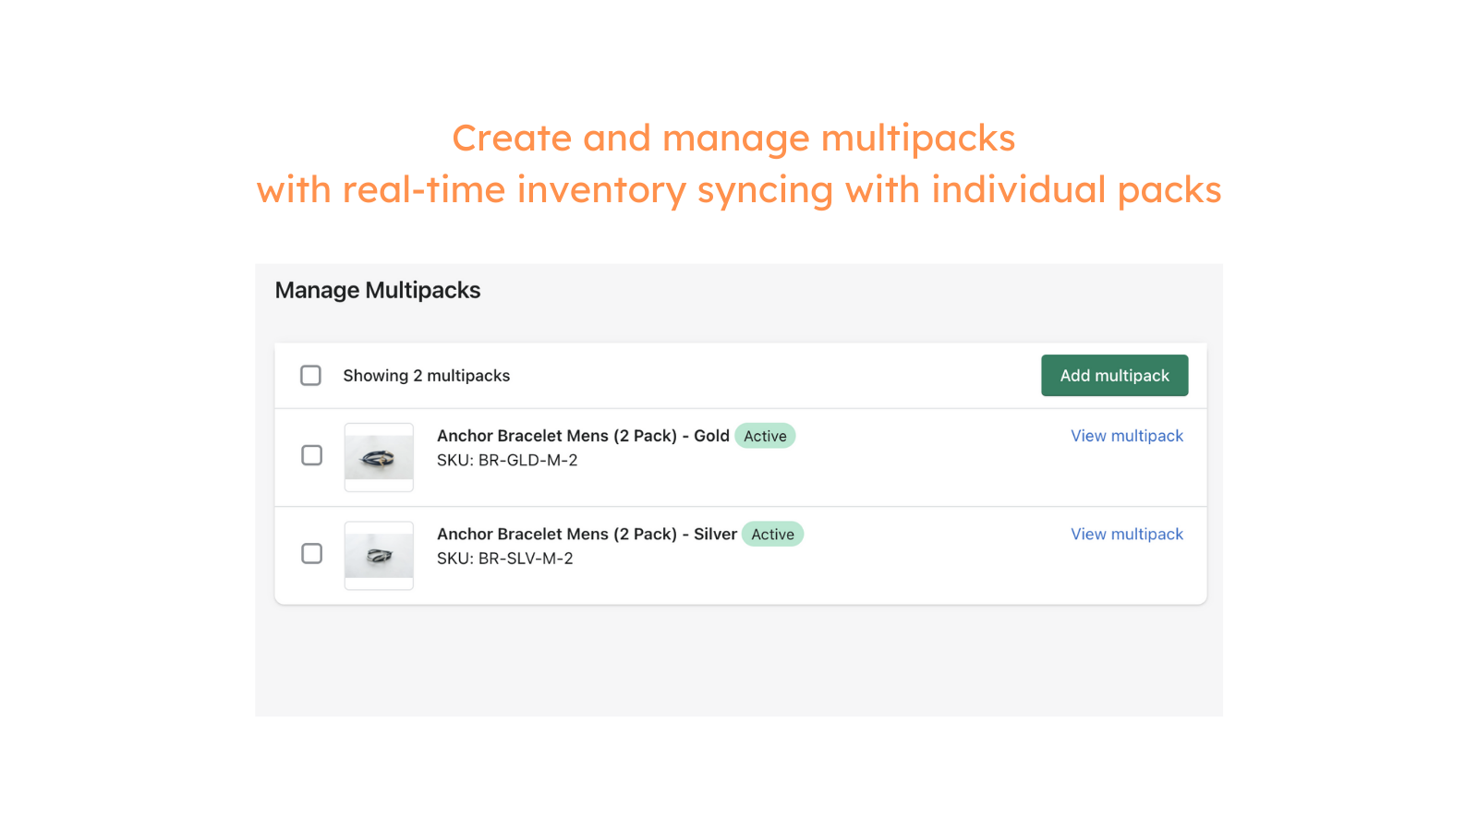Click the Gold bracelet product thumbnail

378,457
